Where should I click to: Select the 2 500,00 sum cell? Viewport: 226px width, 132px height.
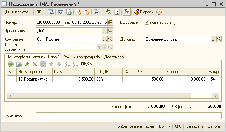[73, 79]
